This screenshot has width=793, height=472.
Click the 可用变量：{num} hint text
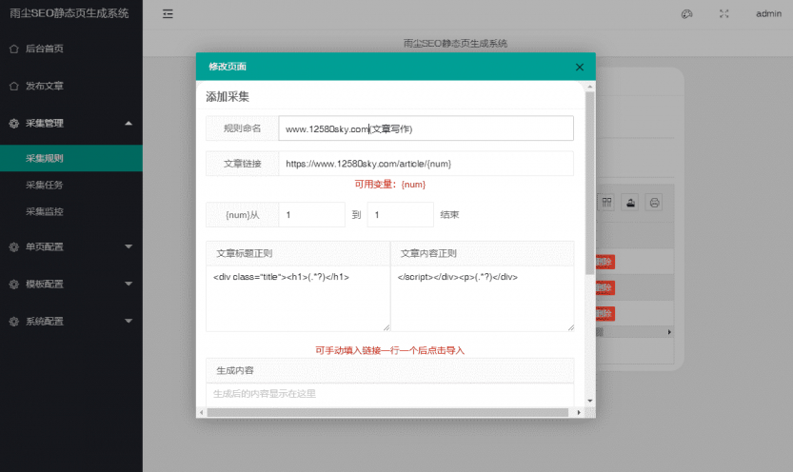click(x=390, y=185)
